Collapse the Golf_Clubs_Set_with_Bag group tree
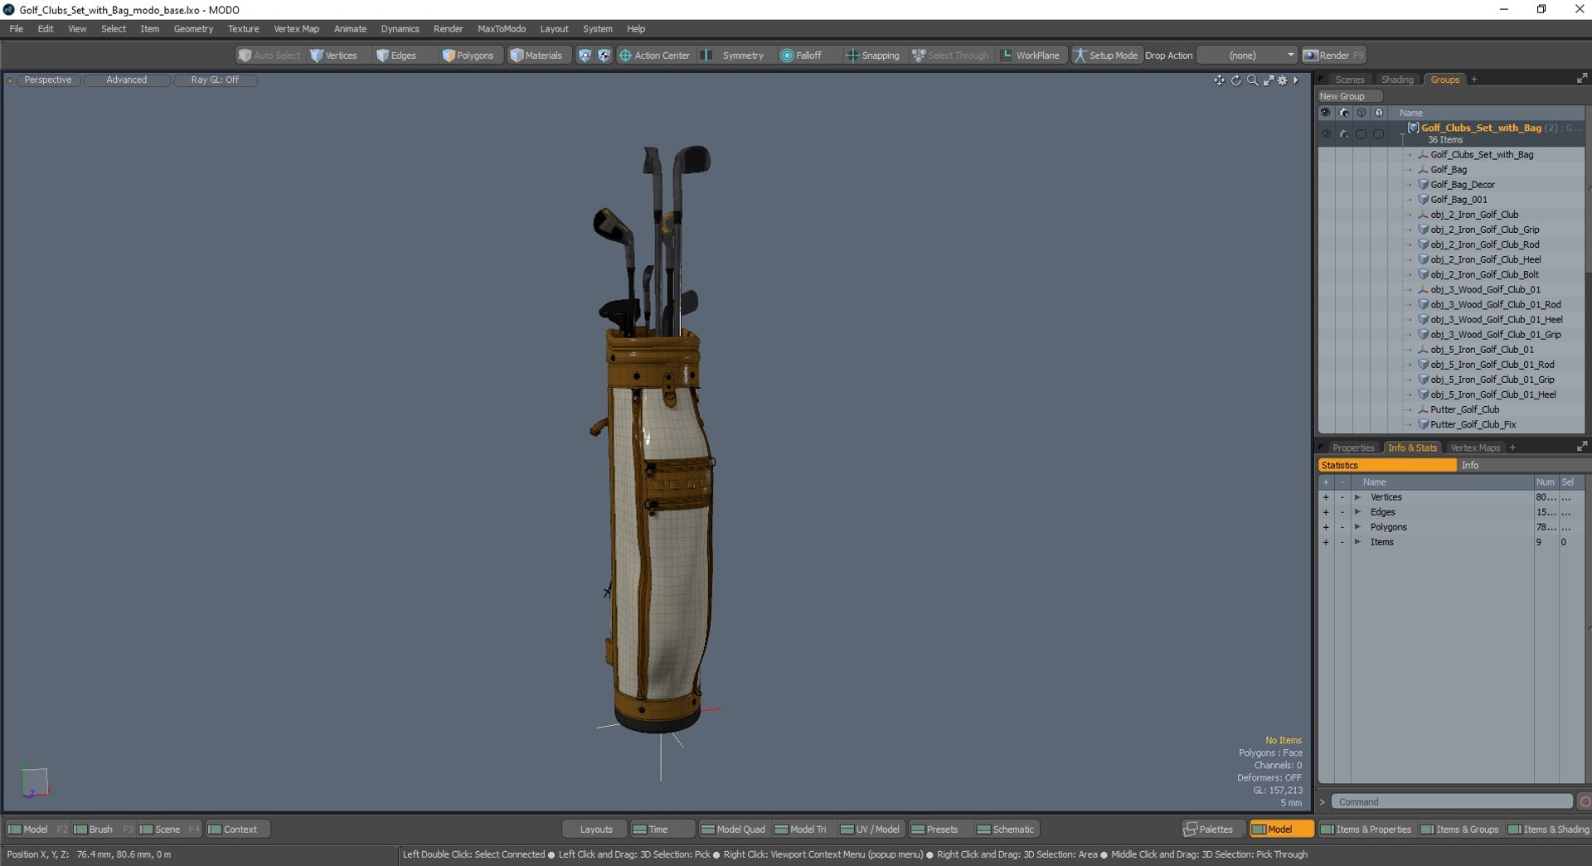Image resolution: width=1592 pixels, height=866 pixels. [1402, 133]
